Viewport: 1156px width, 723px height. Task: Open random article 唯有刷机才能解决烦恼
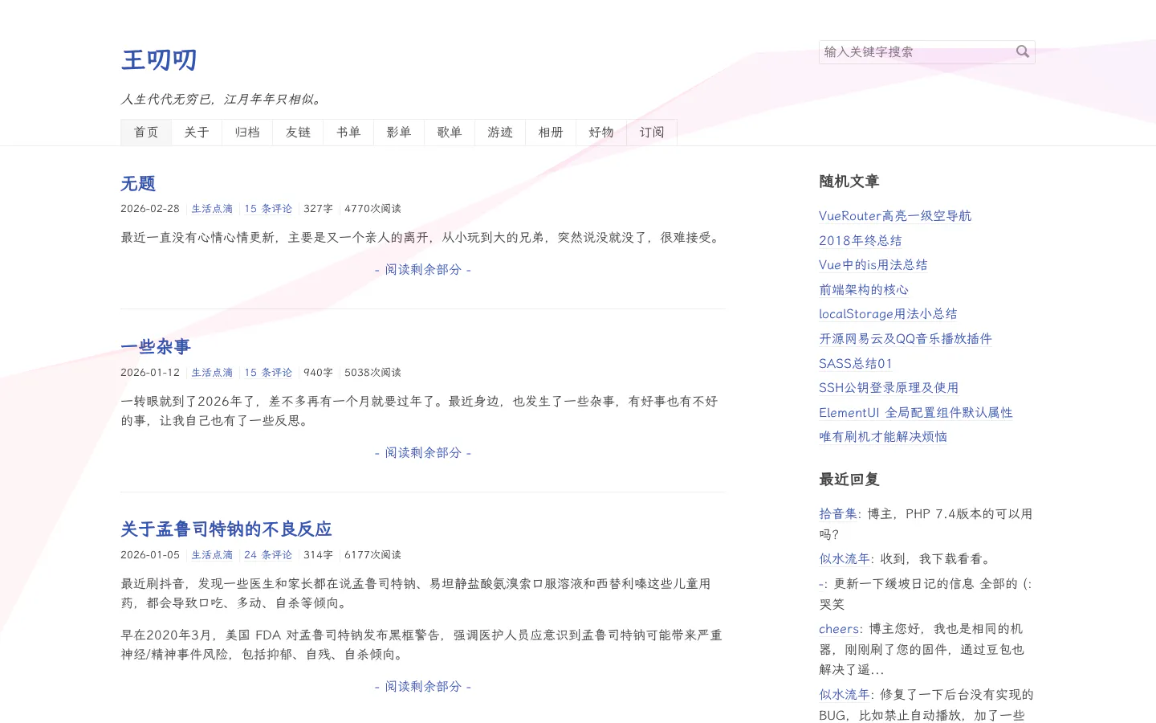[883, 437]
